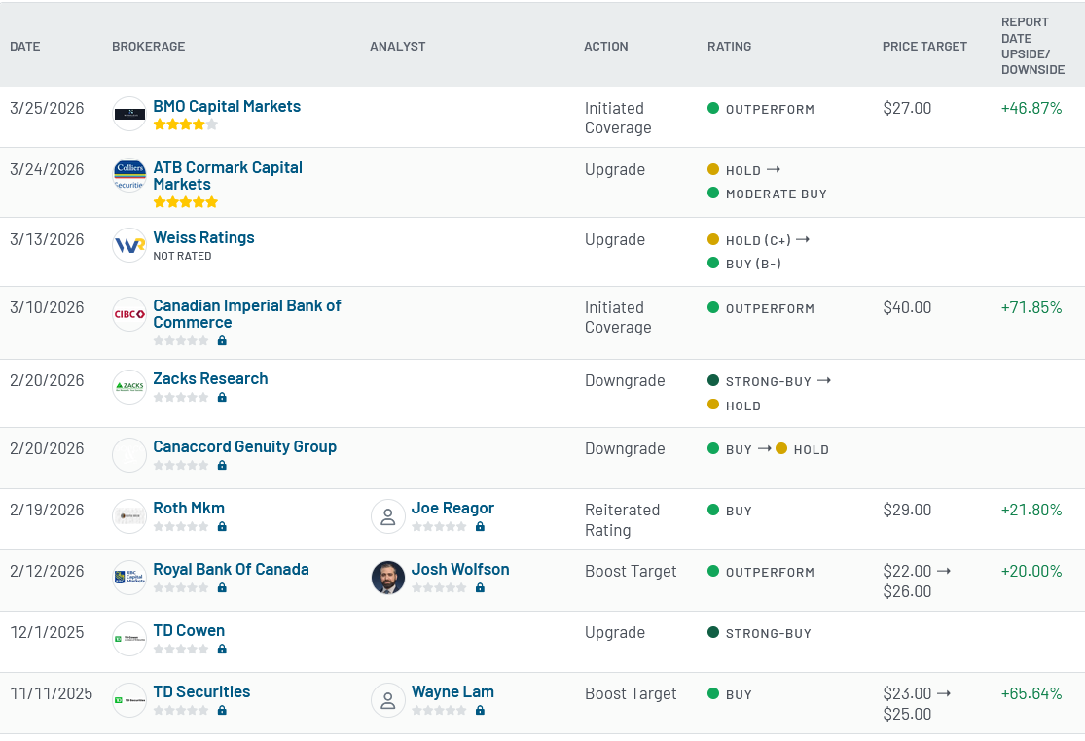Image resolution: width=1085 pixels, height=741 pixels.
Task: Click the $29.00 price target value
Action: (907, 511)
